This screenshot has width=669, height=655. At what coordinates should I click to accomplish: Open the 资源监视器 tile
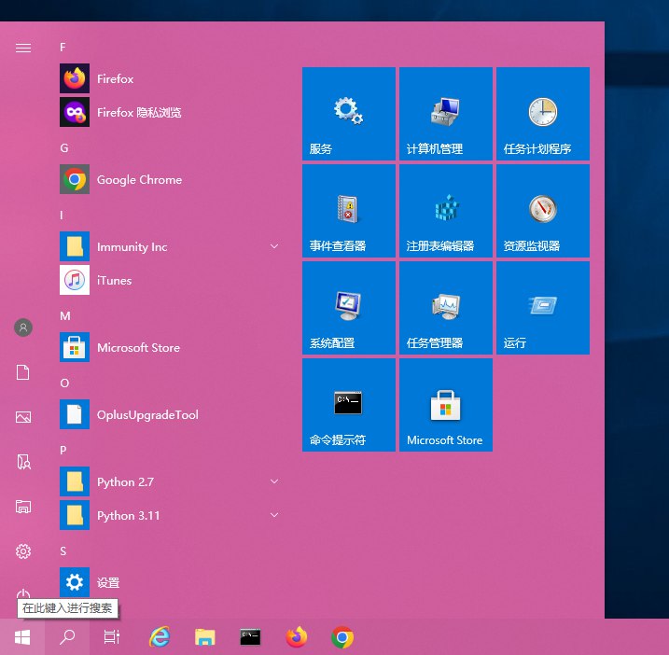543,211
